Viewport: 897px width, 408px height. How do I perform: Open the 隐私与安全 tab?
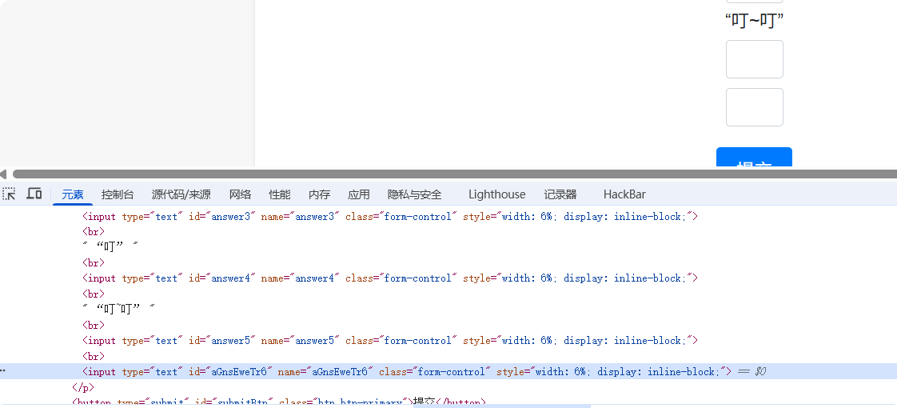tap(415, 194)
